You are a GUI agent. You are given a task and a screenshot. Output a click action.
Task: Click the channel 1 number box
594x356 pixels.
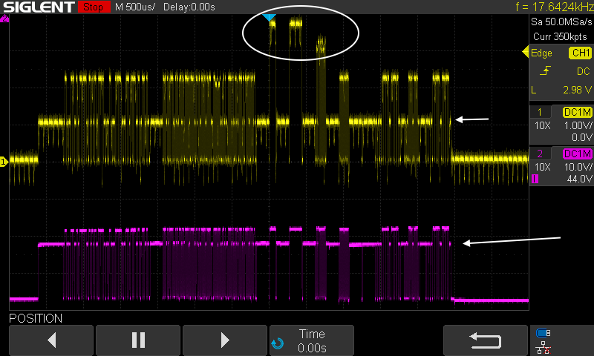click(541, 112)
